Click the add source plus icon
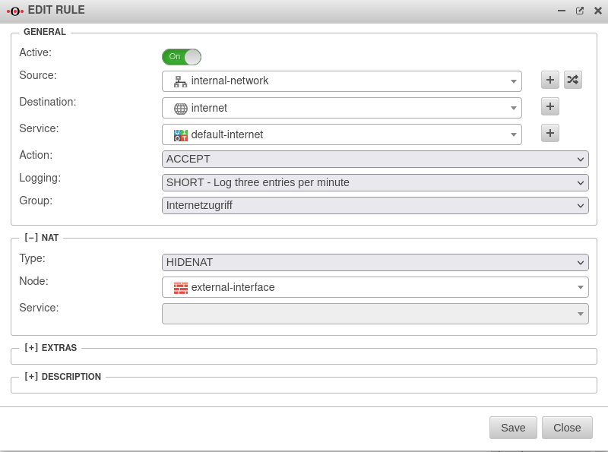 (x=550, y=80)
